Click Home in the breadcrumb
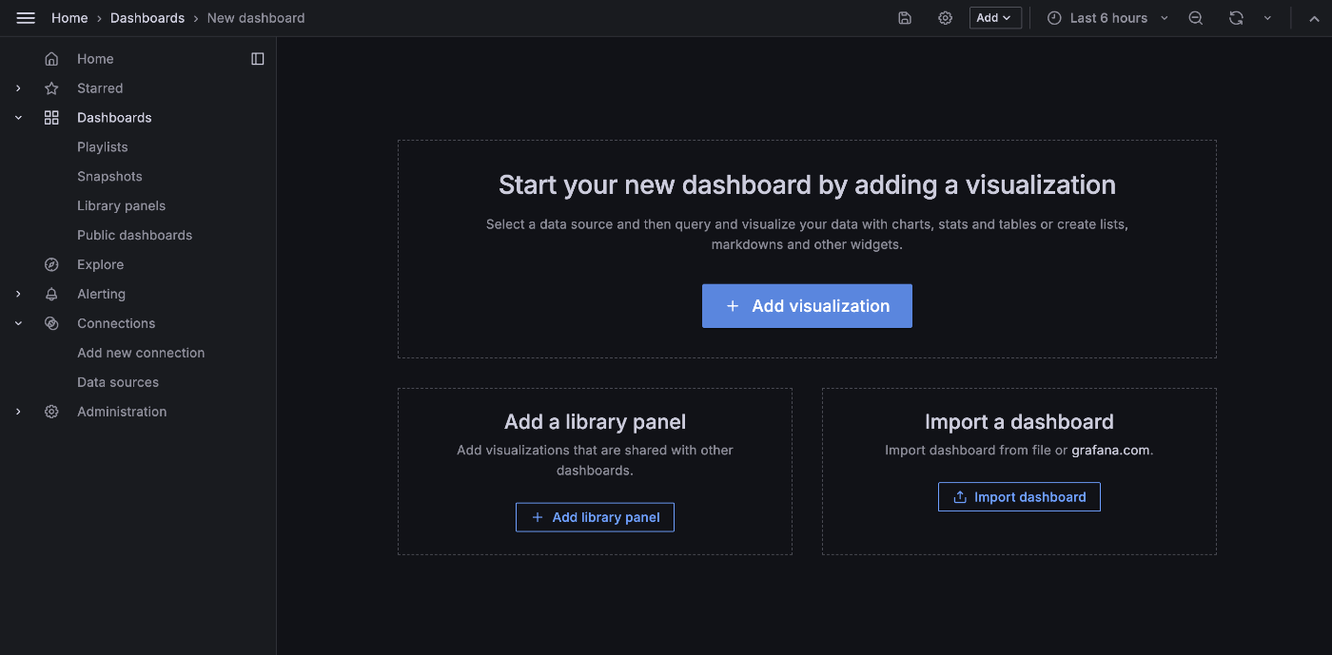 [69, 18]
